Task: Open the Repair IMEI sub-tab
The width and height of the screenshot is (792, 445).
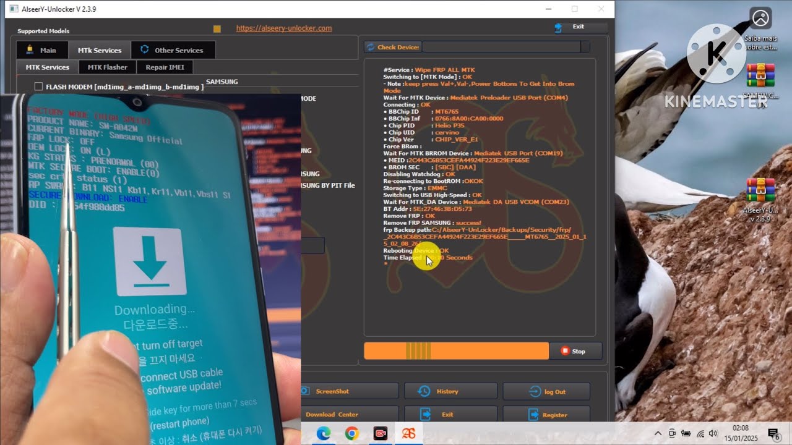Action: point(165,67)
